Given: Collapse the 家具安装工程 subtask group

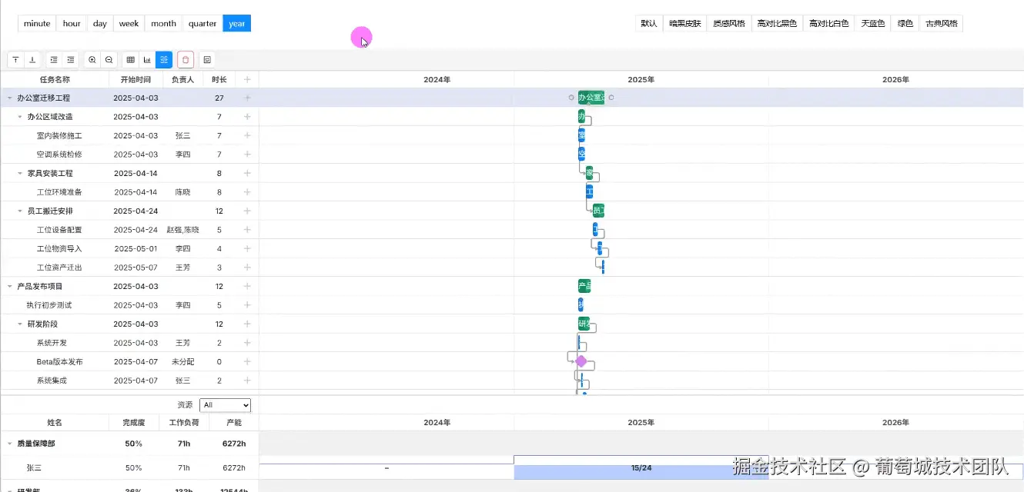Looking at the screenshot, I should tap(20, 173).
